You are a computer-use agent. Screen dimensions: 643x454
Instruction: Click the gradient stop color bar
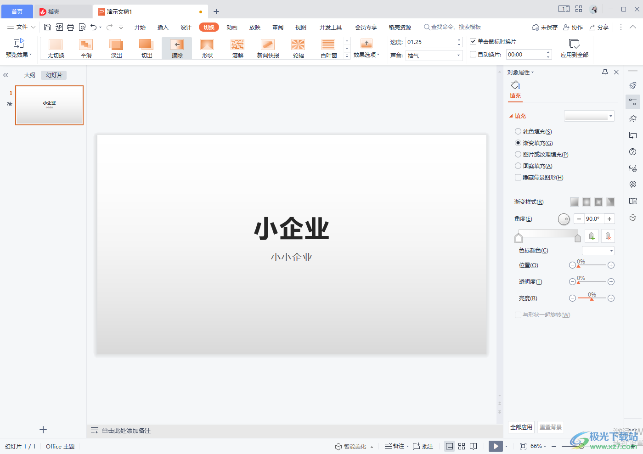548,234
